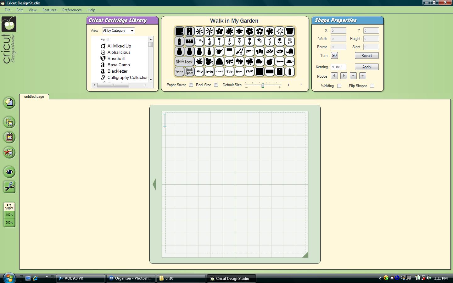Select the watering can shape key
Viewport: 453px width, 283px height.
[x=219, y=51]
